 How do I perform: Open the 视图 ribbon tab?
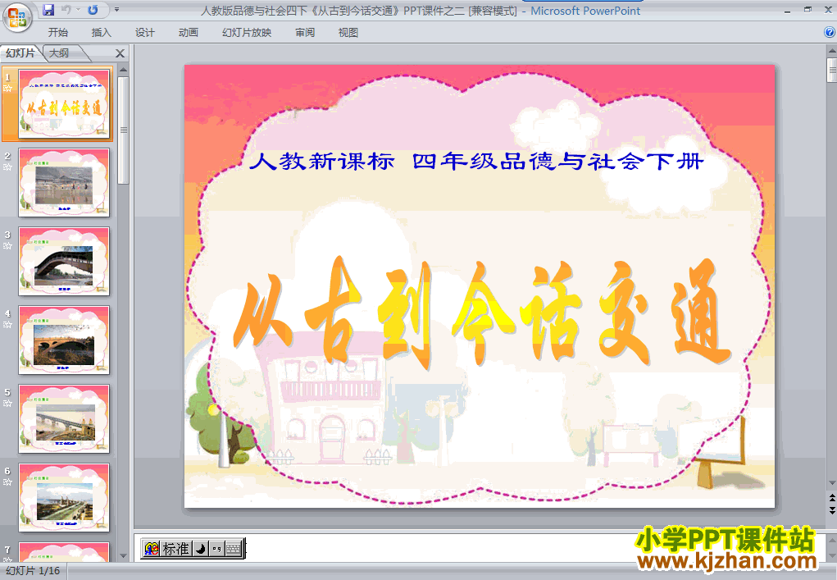[348, 33]
